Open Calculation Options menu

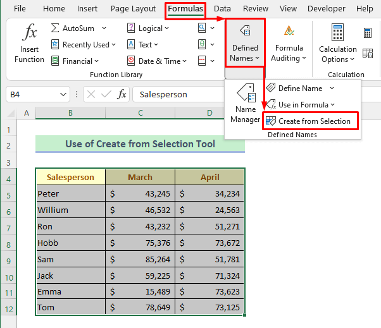tap(337, 42)
